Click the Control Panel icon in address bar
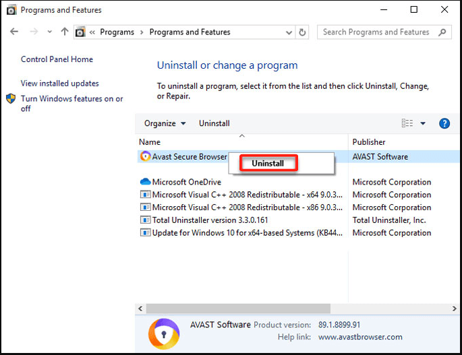This screenshot has height=355, width=462. 80,32
